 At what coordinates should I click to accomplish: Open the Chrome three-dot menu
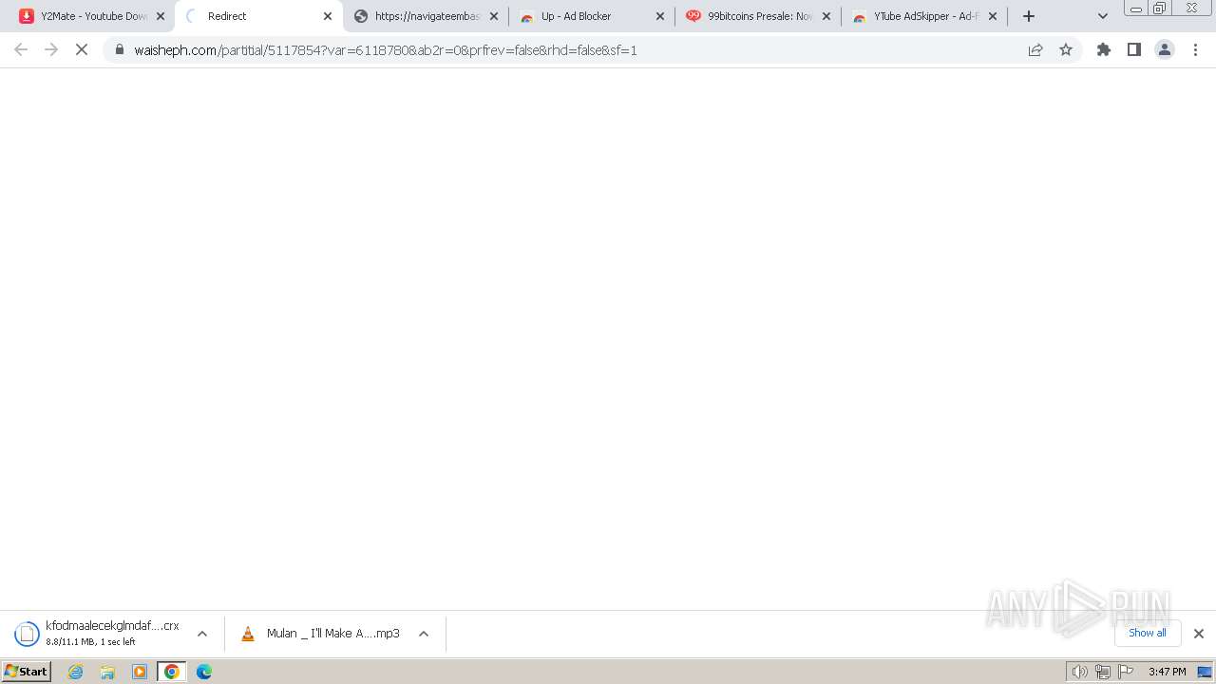tap(1196, 49)
